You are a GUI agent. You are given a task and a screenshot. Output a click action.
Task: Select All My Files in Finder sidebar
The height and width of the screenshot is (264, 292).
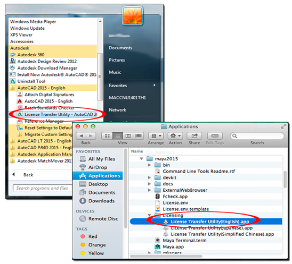click(x=98, y=159)
